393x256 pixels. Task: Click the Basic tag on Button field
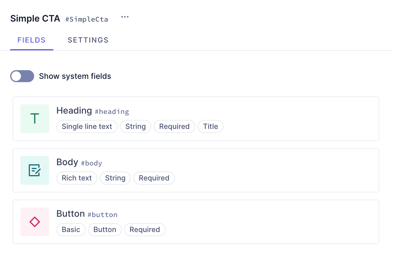[71, 230]
